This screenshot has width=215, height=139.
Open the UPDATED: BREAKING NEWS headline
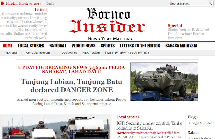pyautogui.click(x=72, y=69)
